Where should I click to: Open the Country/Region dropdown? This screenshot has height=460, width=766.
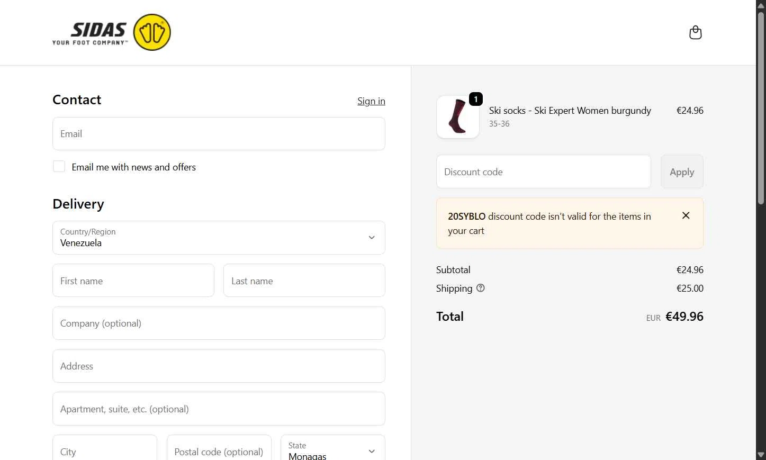[x=219, y=238]
